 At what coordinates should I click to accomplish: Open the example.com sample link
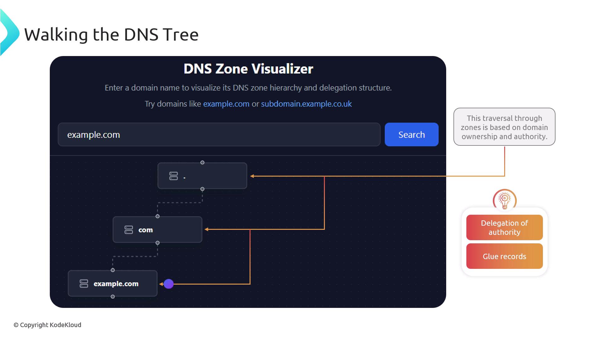pyautogui.click(x=226, y=104)
